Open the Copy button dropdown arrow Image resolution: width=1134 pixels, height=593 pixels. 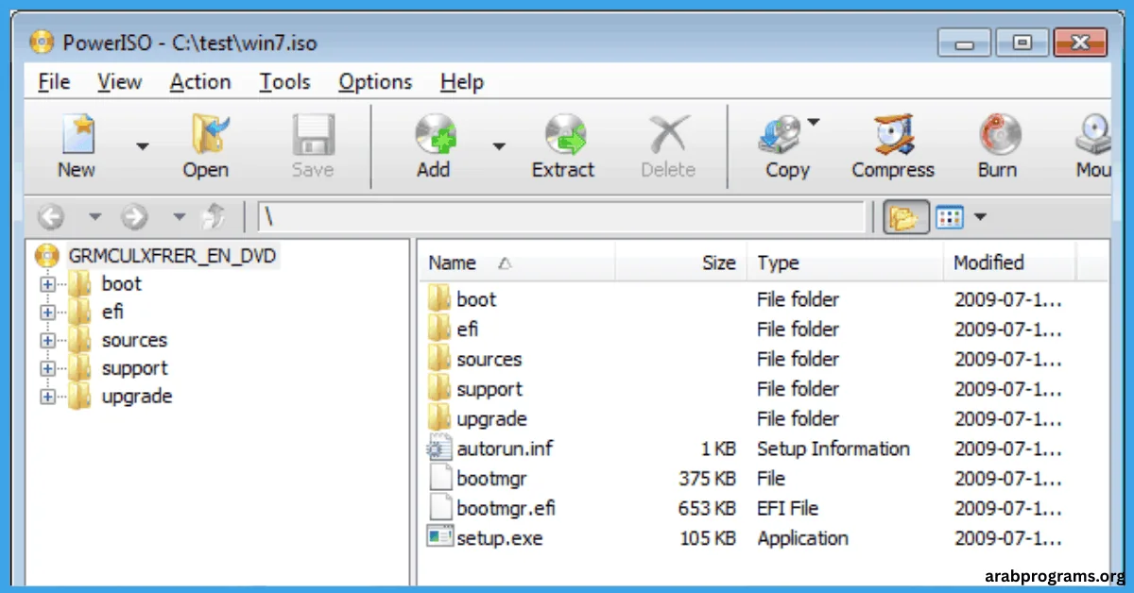click(x=813, y=122)
